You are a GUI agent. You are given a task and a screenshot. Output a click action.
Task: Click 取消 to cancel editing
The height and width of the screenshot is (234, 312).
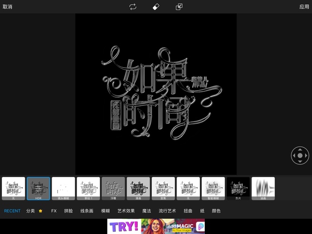tap(7, 7)
